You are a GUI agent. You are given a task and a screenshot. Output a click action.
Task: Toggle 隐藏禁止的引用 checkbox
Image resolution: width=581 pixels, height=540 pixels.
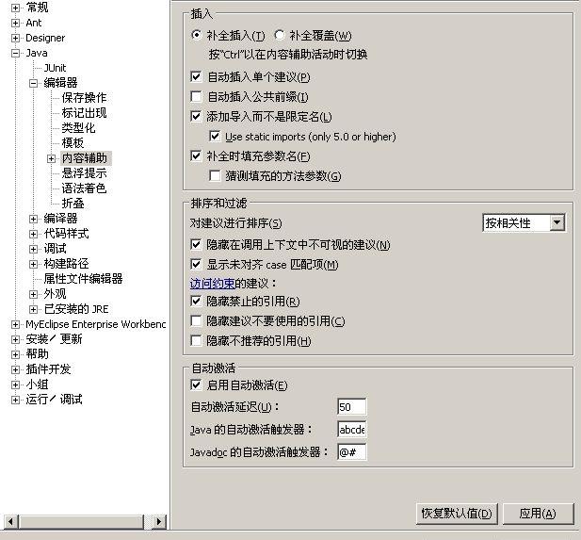click(x=196, y=301)
